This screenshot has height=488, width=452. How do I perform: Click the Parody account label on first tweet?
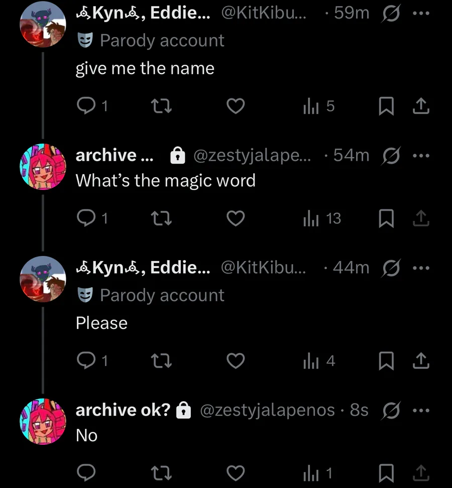click(162, 41)
